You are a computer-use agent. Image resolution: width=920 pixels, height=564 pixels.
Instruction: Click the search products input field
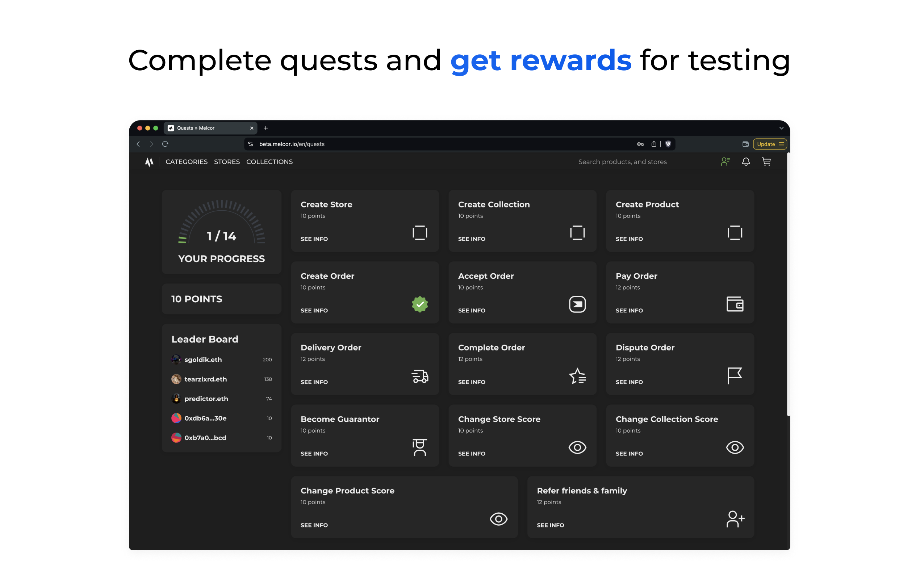click(x=622, y=161)
